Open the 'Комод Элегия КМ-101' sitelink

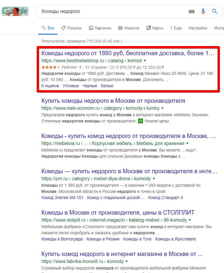62,198
